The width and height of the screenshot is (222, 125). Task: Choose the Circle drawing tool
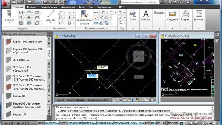click(61, 18)
